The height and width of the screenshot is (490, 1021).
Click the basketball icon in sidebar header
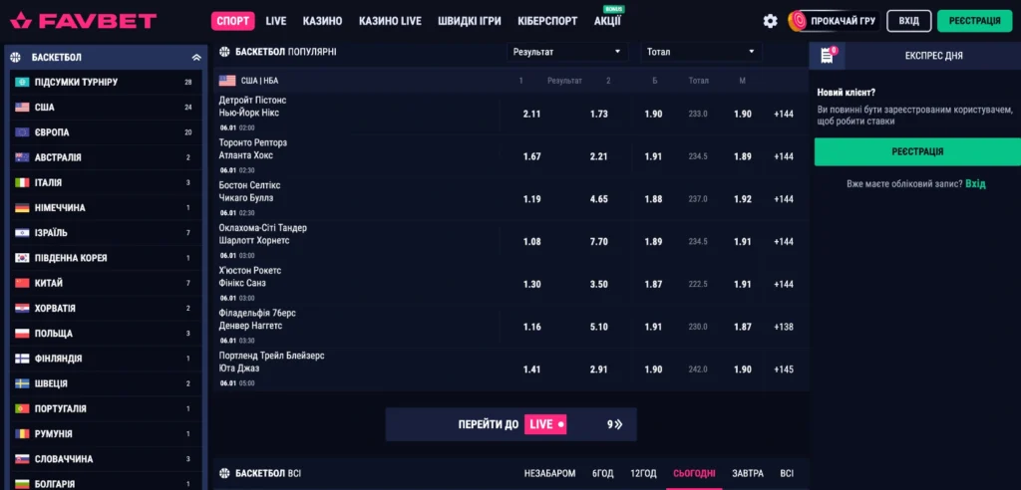click(19, 57)
